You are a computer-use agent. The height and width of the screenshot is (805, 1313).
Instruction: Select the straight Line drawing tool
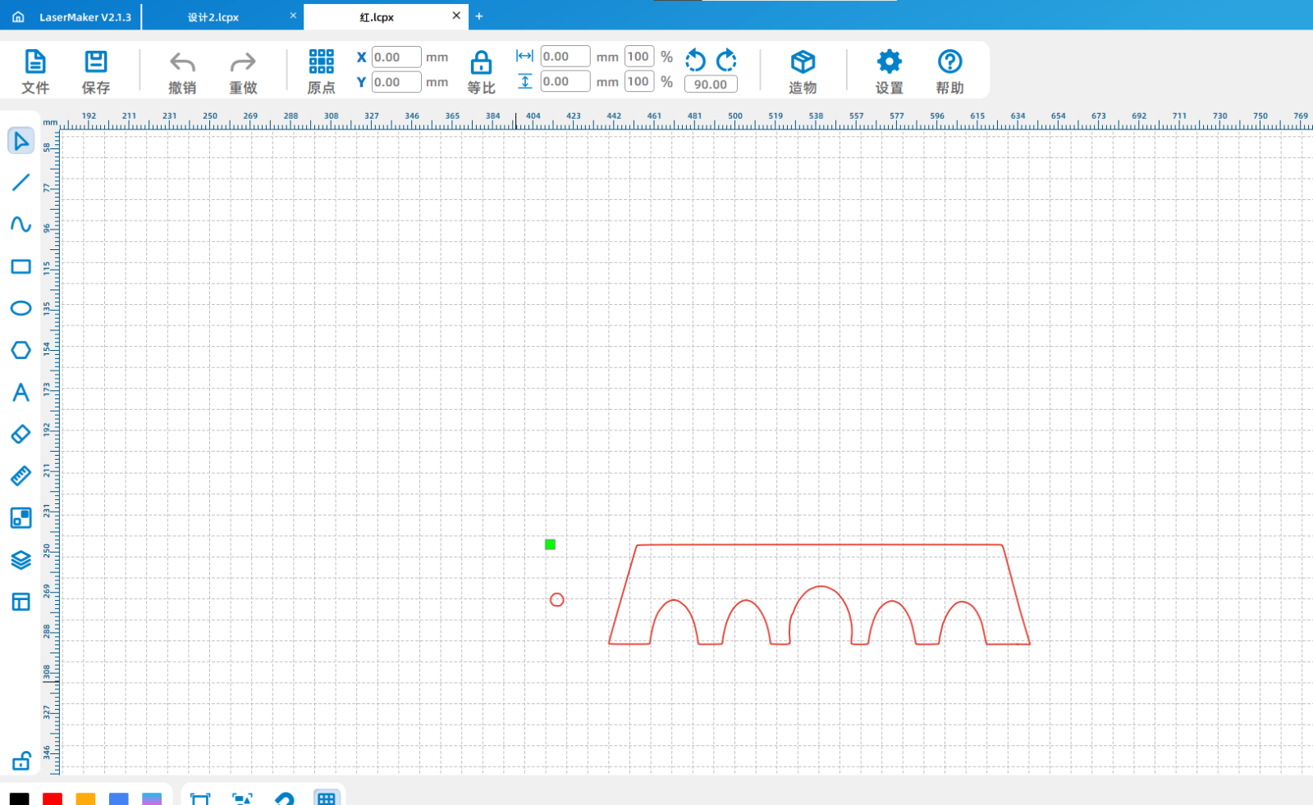pos(21,183)
